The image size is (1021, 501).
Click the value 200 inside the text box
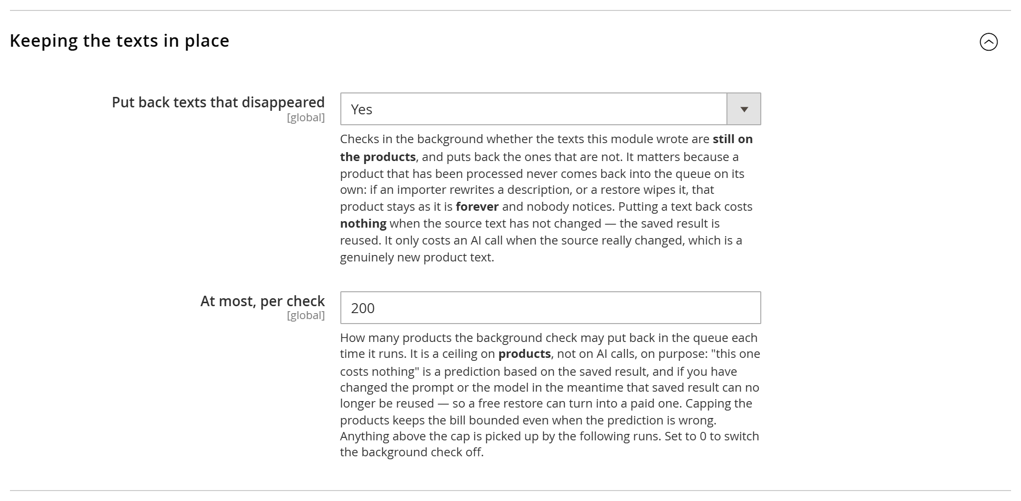pos(363,308)
